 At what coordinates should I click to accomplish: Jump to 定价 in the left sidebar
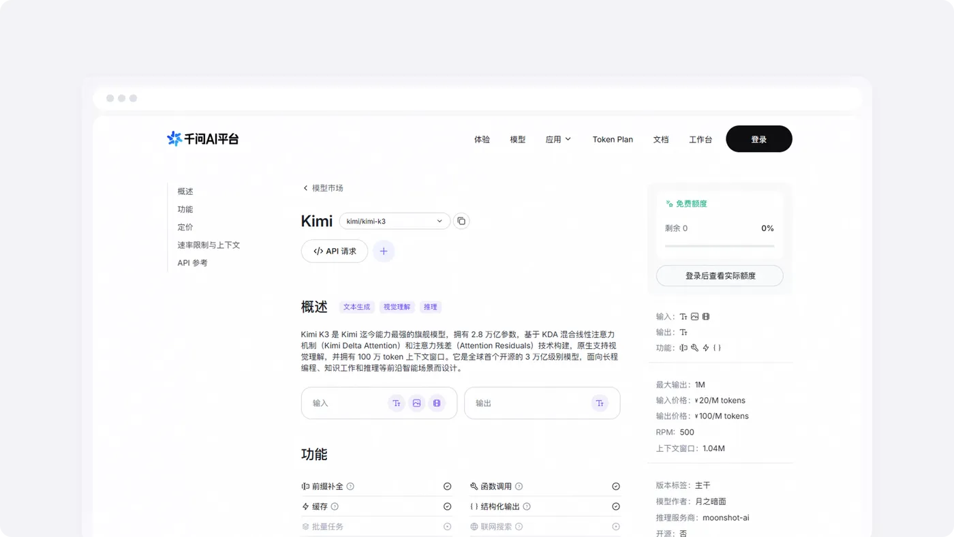185,227
